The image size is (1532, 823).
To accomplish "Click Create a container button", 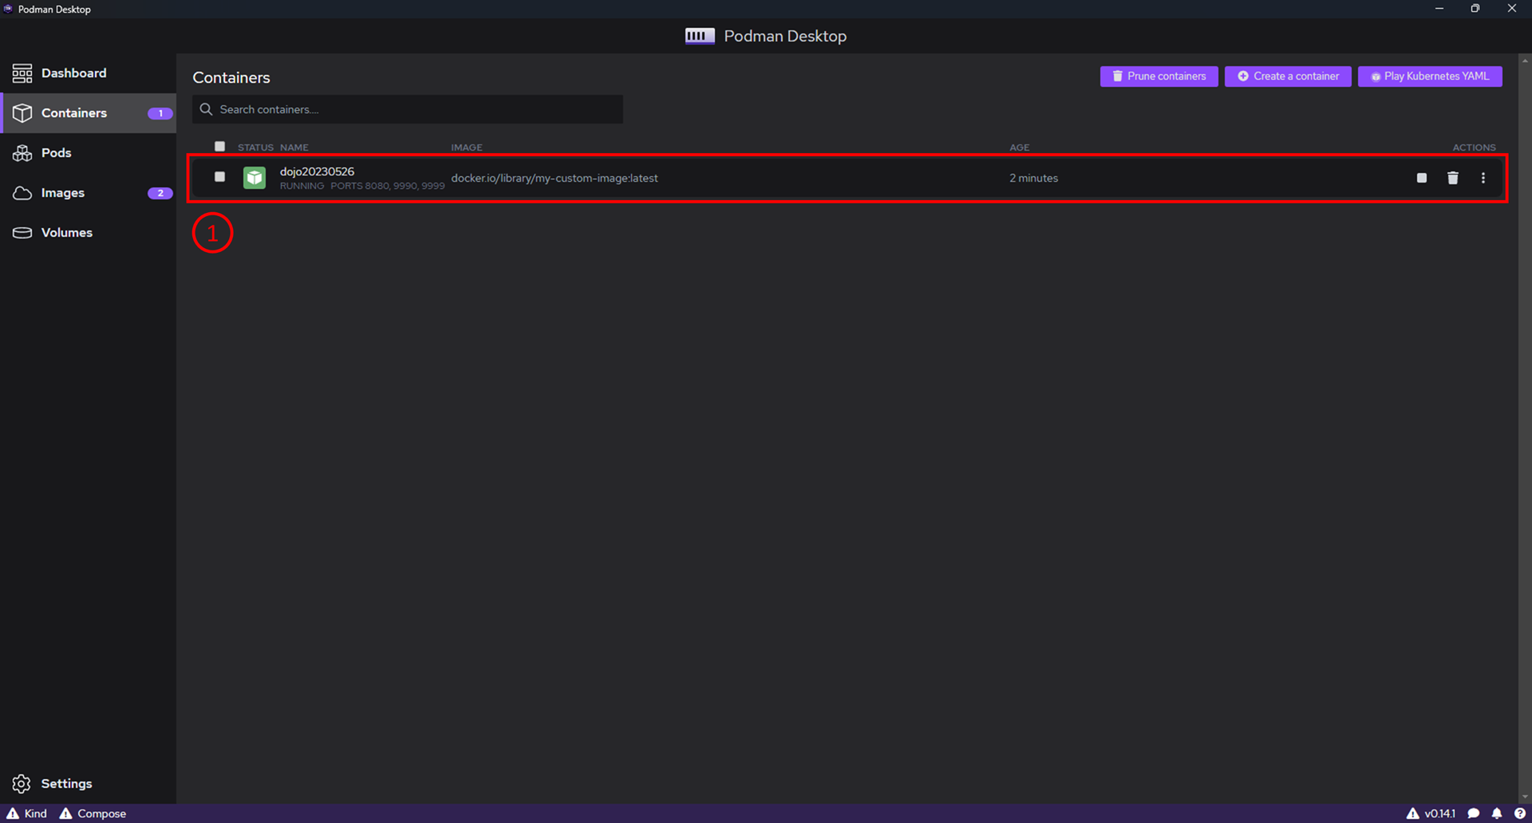I will point(1288,77).
